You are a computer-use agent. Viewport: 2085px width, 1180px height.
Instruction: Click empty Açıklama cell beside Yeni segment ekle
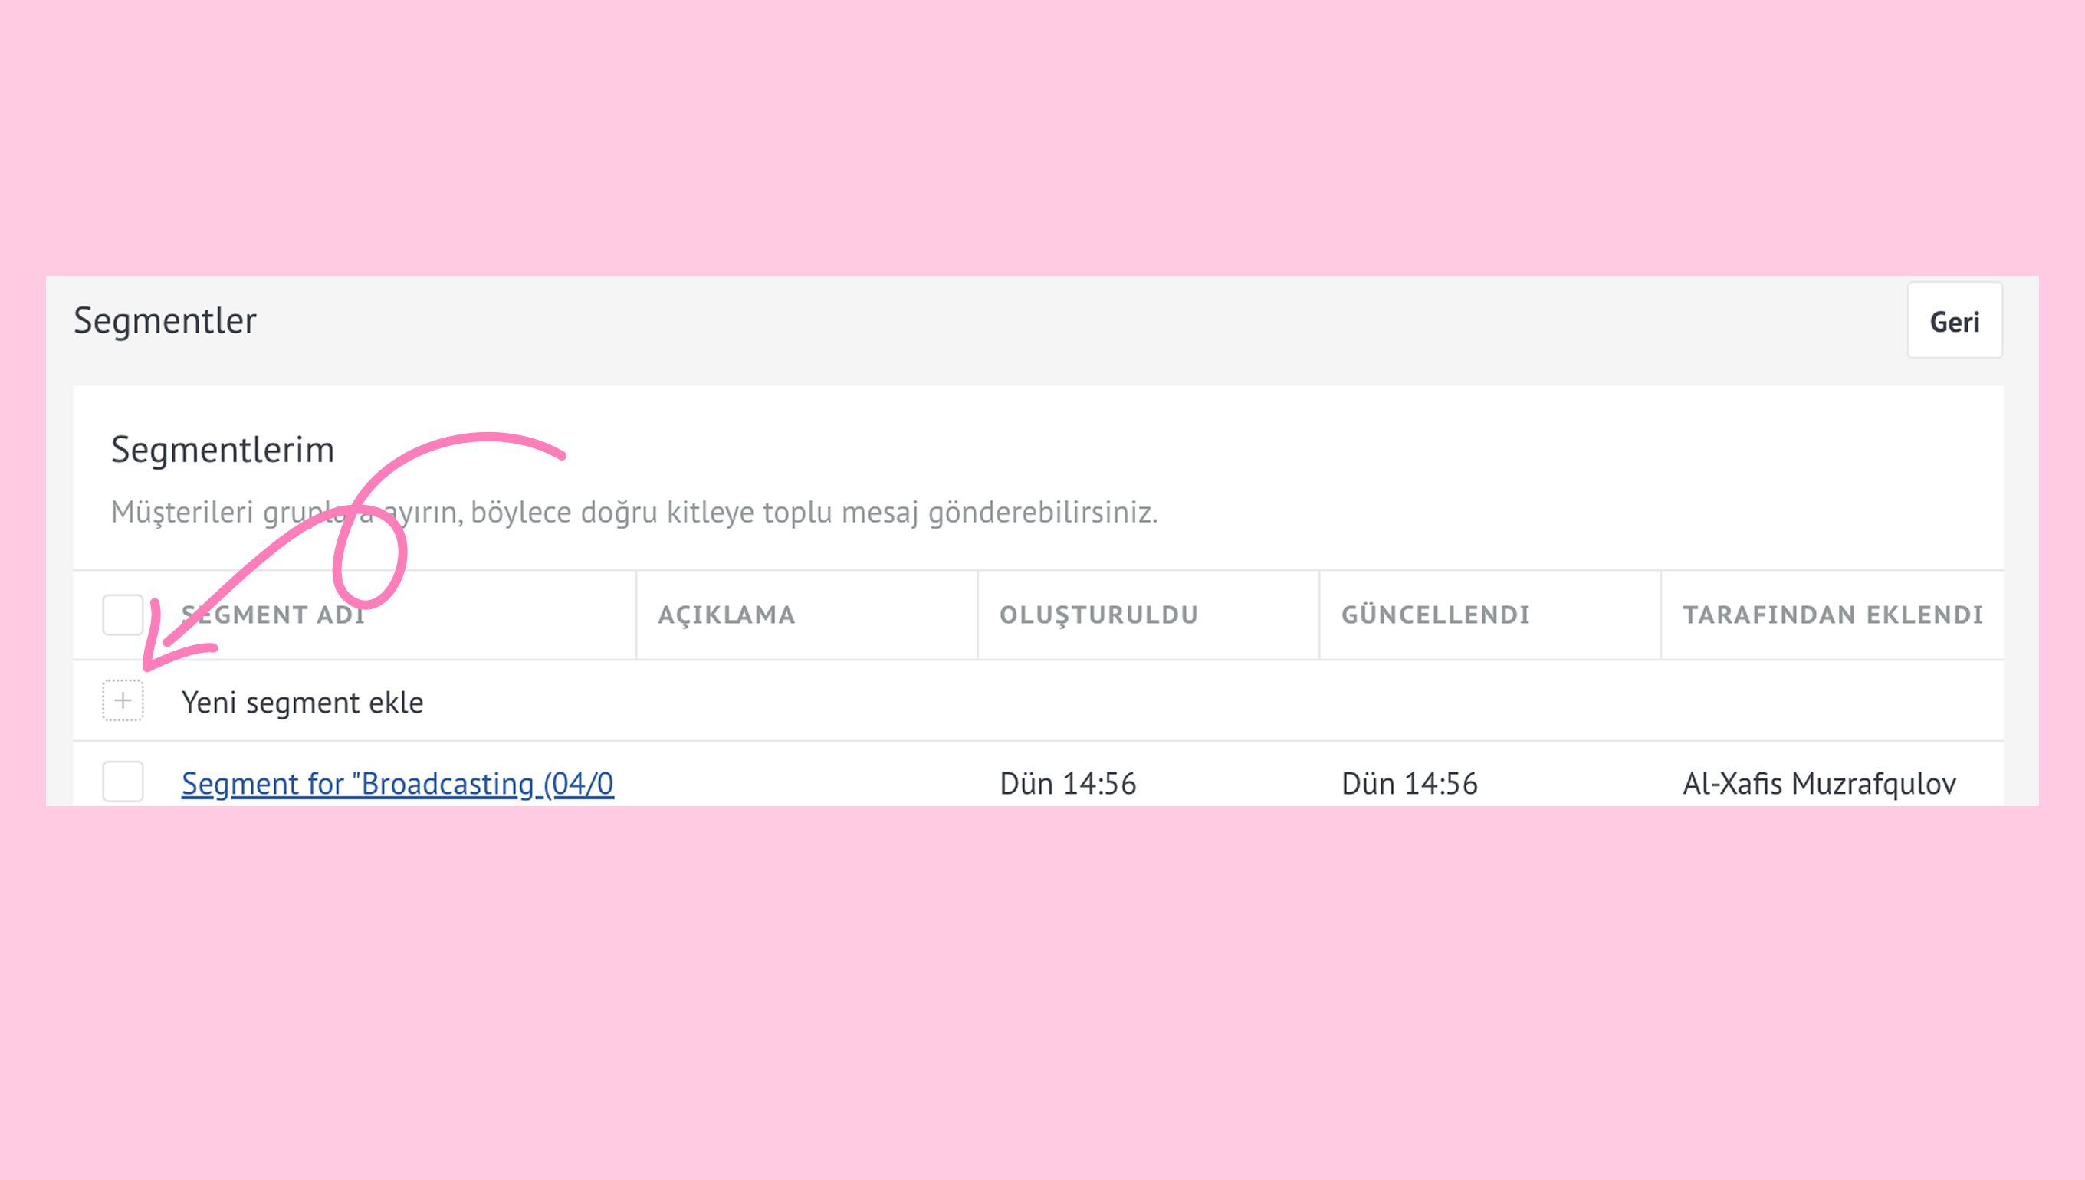pyautogui.click(x=806, y=700)
